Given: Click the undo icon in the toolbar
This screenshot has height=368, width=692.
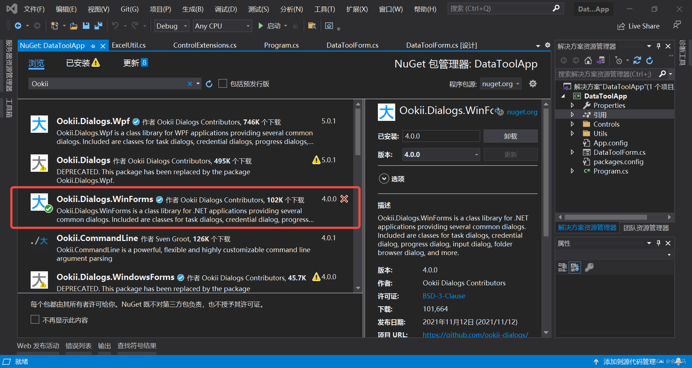Looking at the screenshot, I should pyautogui.click(x=115, y=26).
